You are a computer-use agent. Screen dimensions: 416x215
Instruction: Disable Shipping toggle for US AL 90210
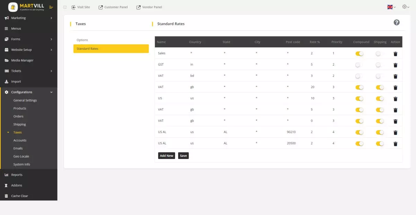click(x=380, y=132)
